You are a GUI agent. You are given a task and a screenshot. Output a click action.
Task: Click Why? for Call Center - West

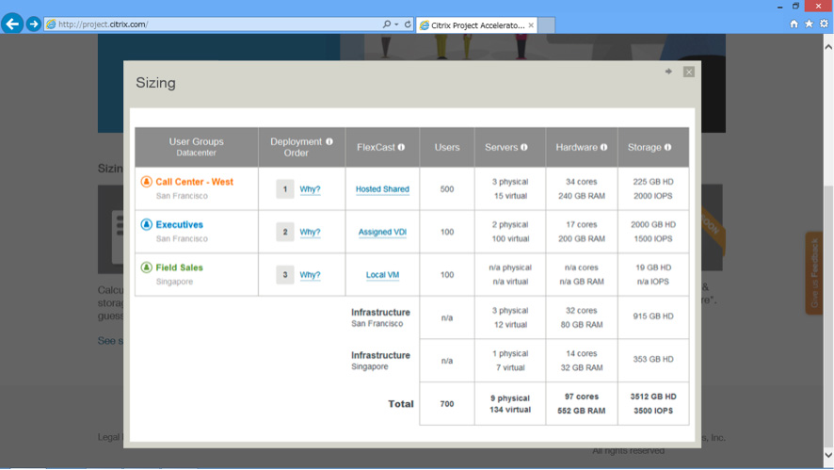[310, 189]
